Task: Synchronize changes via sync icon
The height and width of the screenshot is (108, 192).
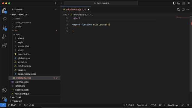Action: [20, 105]
